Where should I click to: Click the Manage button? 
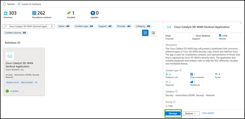(173, 113)
